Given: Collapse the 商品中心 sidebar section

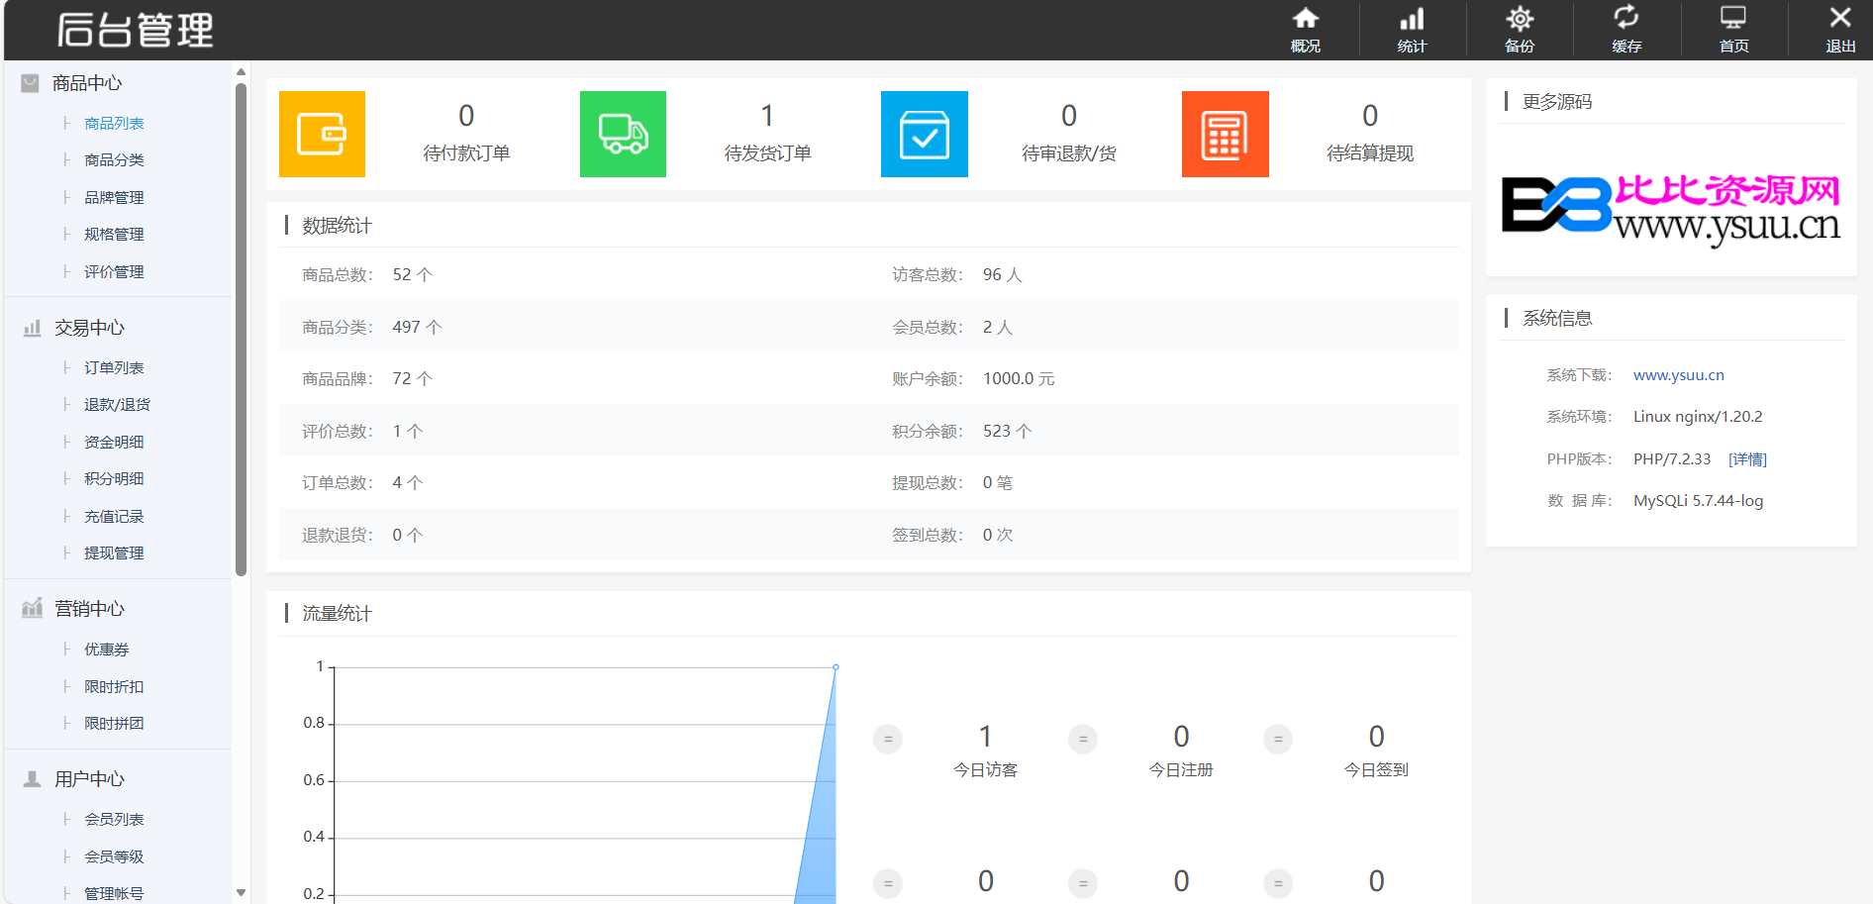Looking at the screenshot, I should coord(87,83).
